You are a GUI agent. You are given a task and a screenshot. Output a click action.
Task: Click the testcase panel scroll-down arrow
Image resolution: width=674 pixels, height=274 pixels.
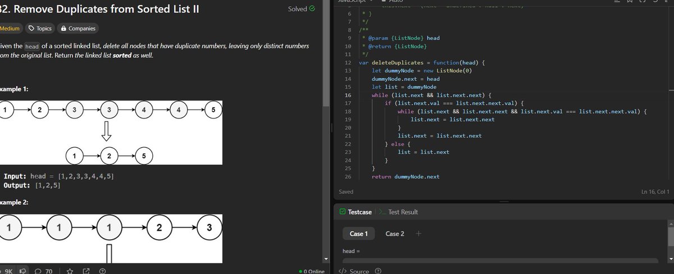671,259
